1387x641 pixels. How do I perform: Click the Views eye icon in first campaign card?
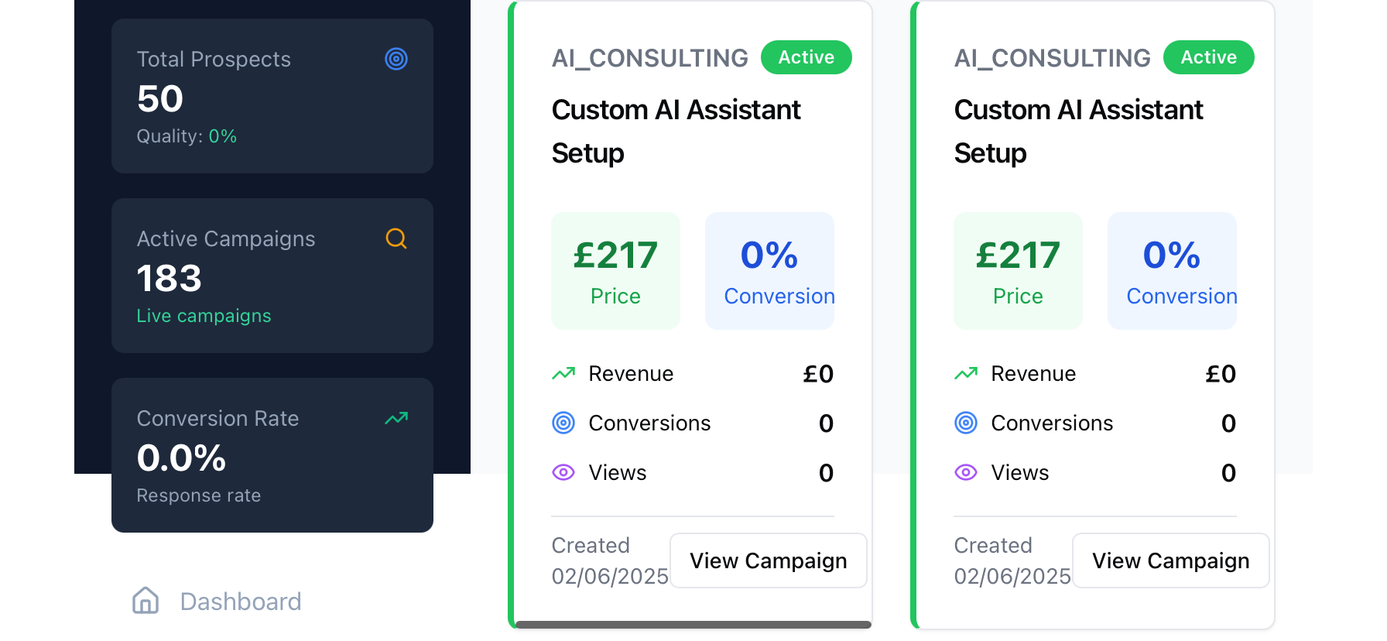(x=563, y=472)
